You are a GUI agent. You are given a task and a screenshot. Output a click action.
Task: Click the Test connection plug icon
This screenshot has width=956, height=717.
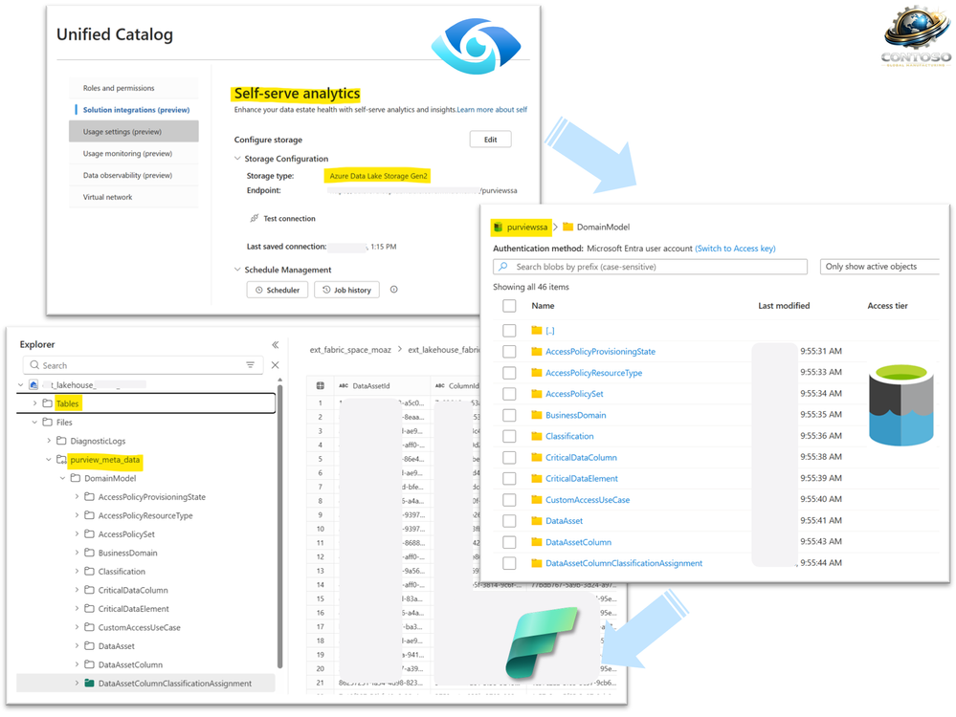click(x=255, y=218)
